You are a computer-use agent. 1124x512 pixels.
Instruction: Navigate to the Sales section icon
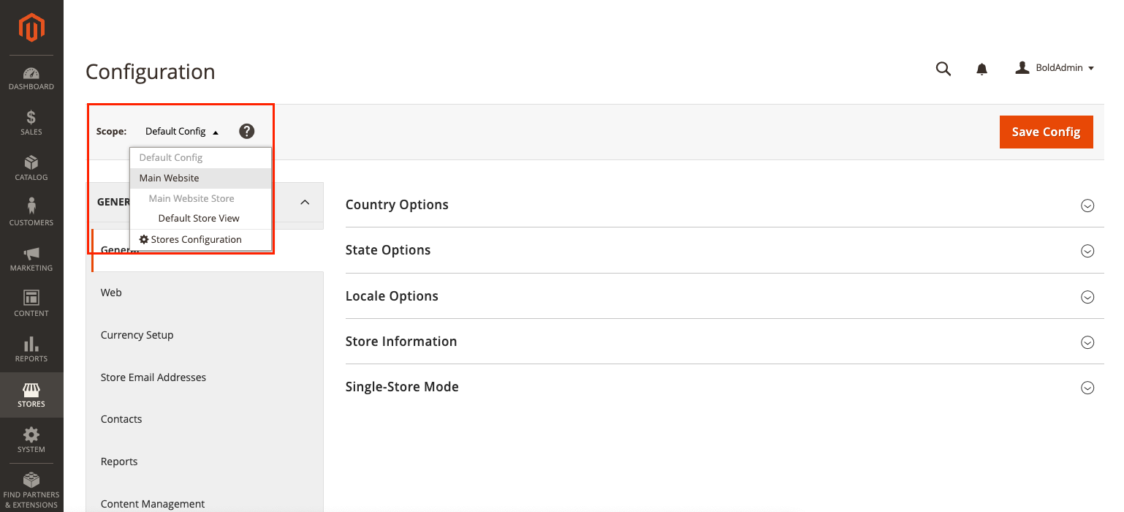[x=31, y=123]
